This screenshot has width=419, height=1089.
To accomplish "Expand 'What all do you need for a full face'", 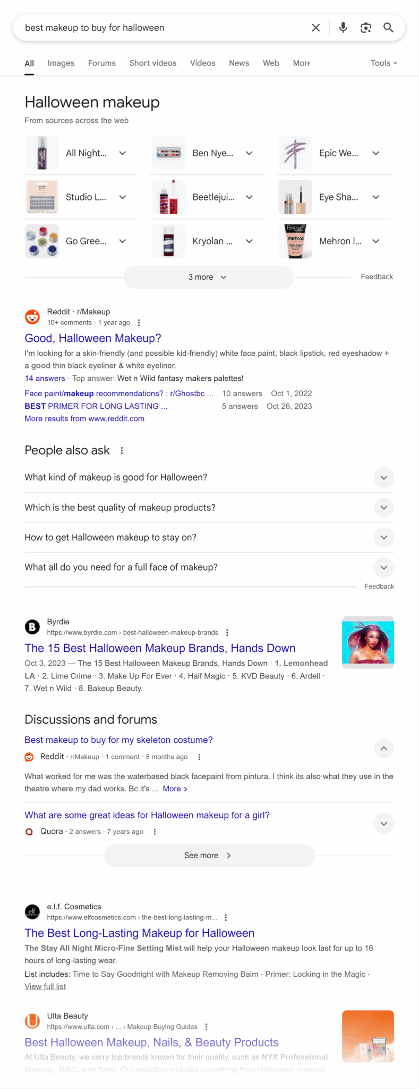I will click(x=209, y=567).
